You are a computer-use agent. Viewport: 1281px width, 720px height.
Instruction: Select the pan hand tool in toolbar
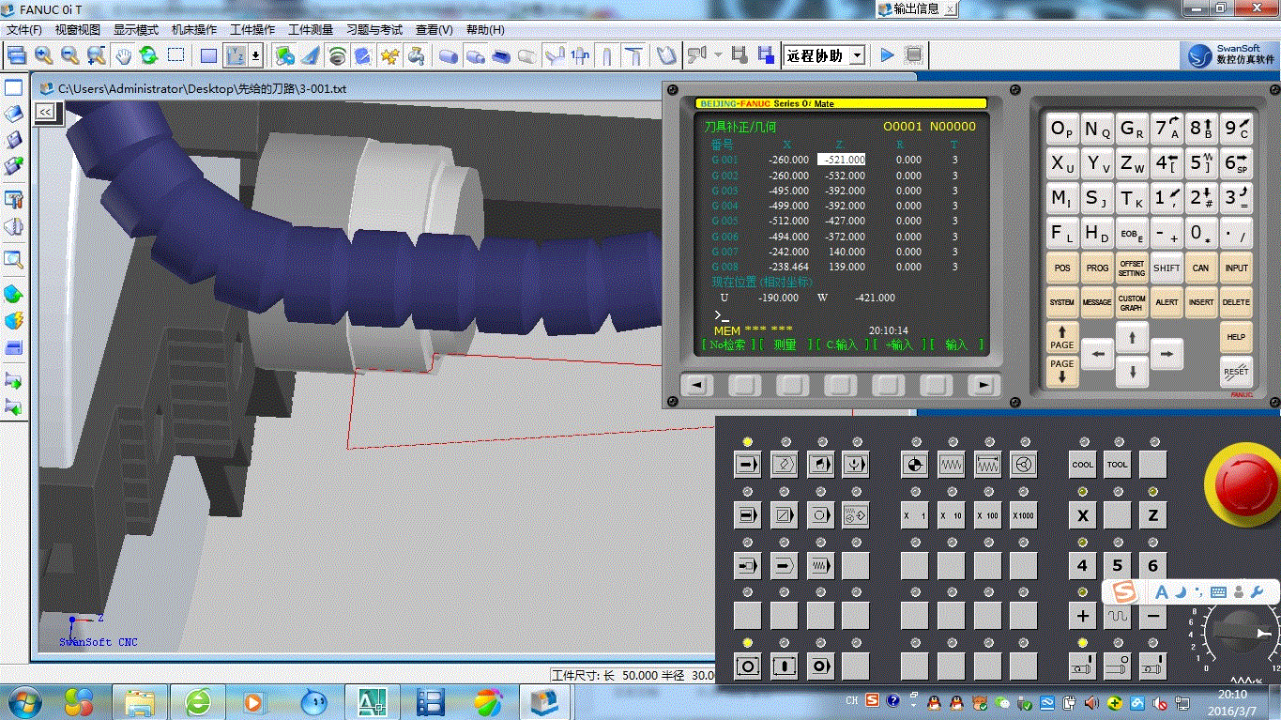pos(123,55)
